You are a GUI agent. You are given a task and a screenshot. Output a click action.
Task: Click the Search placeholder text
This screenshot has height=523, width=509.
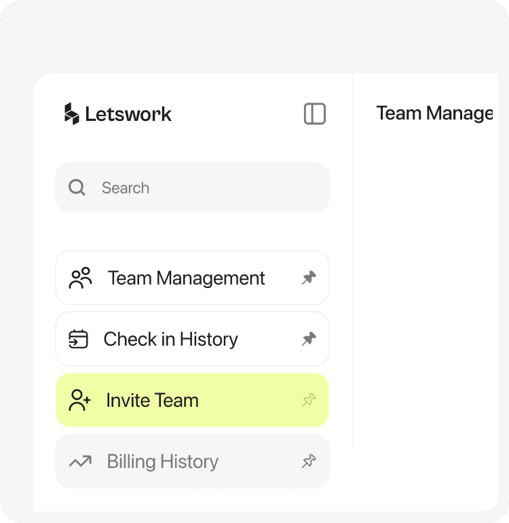pyautogui.click(x=126, y=188)
